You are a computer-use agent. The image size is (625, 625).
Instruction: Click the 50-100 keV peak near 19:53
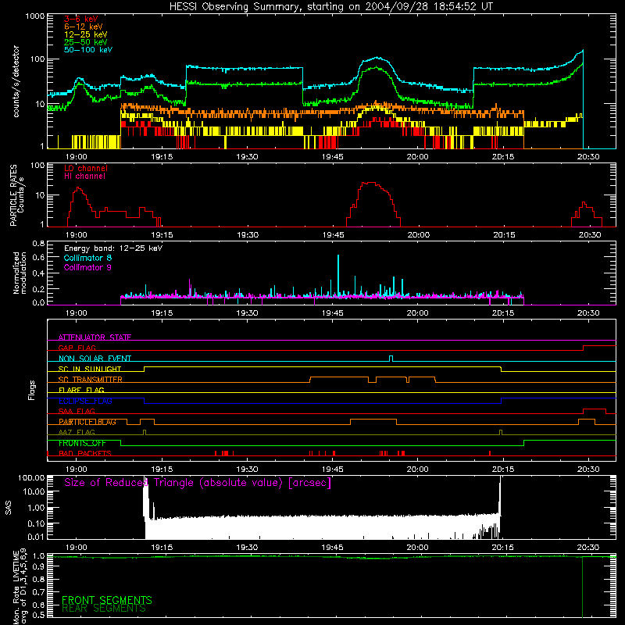[x=377, y=58]
